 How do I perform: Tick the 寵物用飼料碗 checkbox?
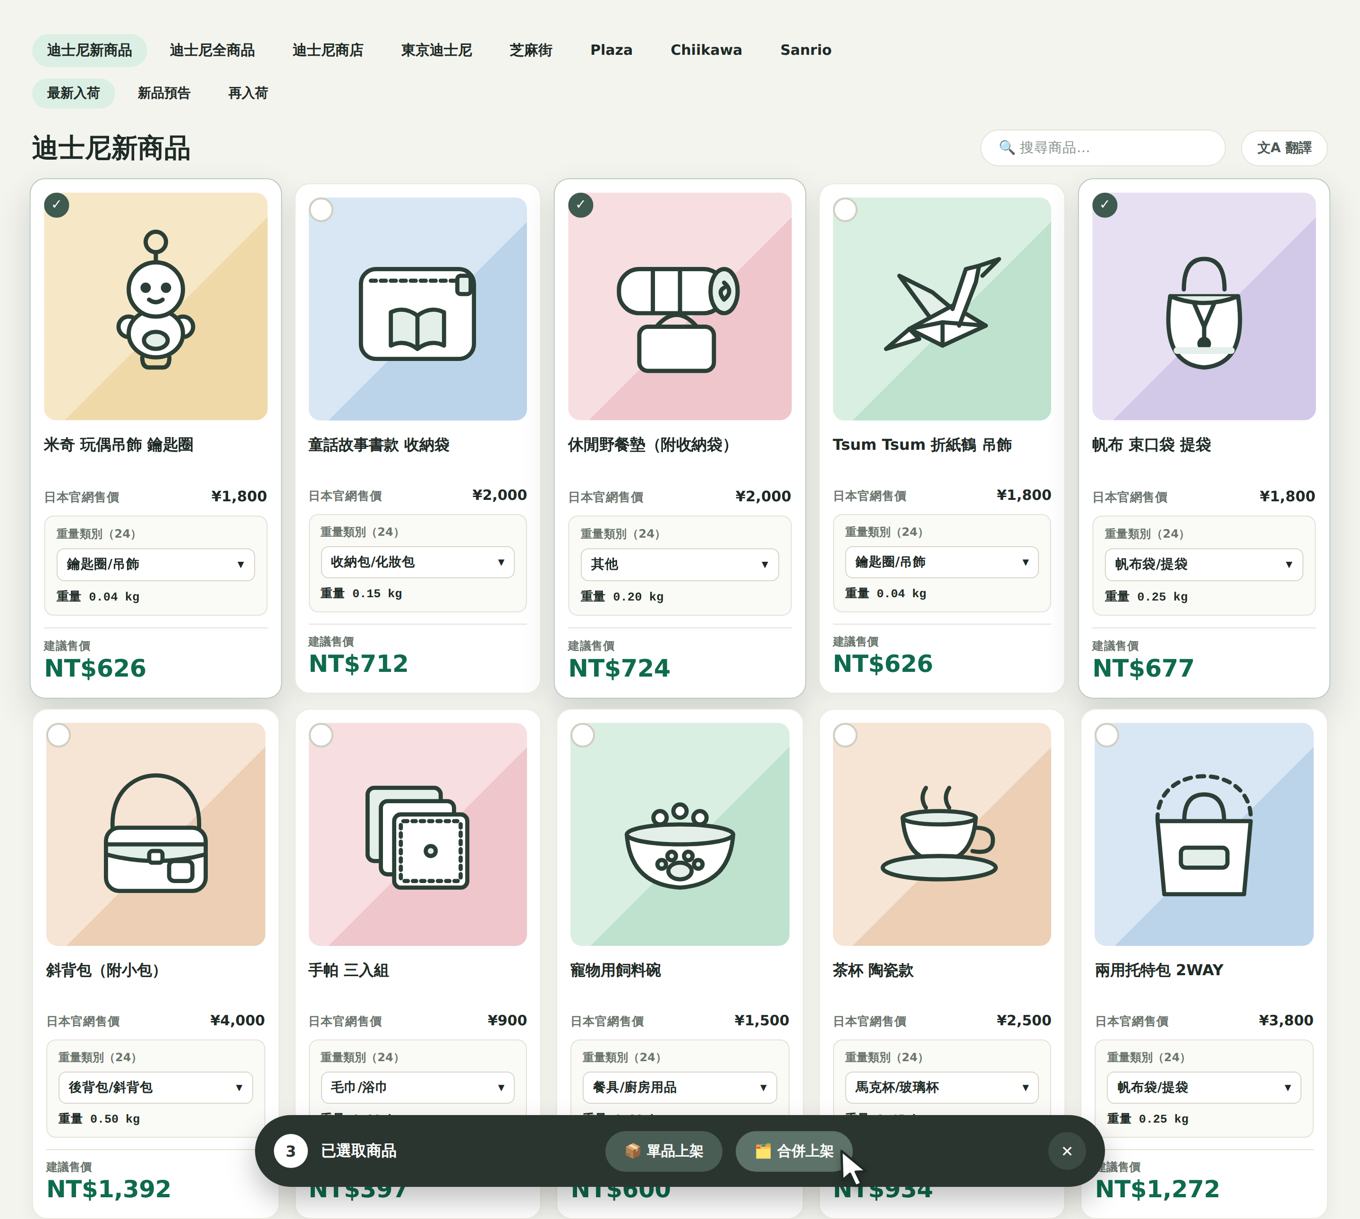pos(583,735)
